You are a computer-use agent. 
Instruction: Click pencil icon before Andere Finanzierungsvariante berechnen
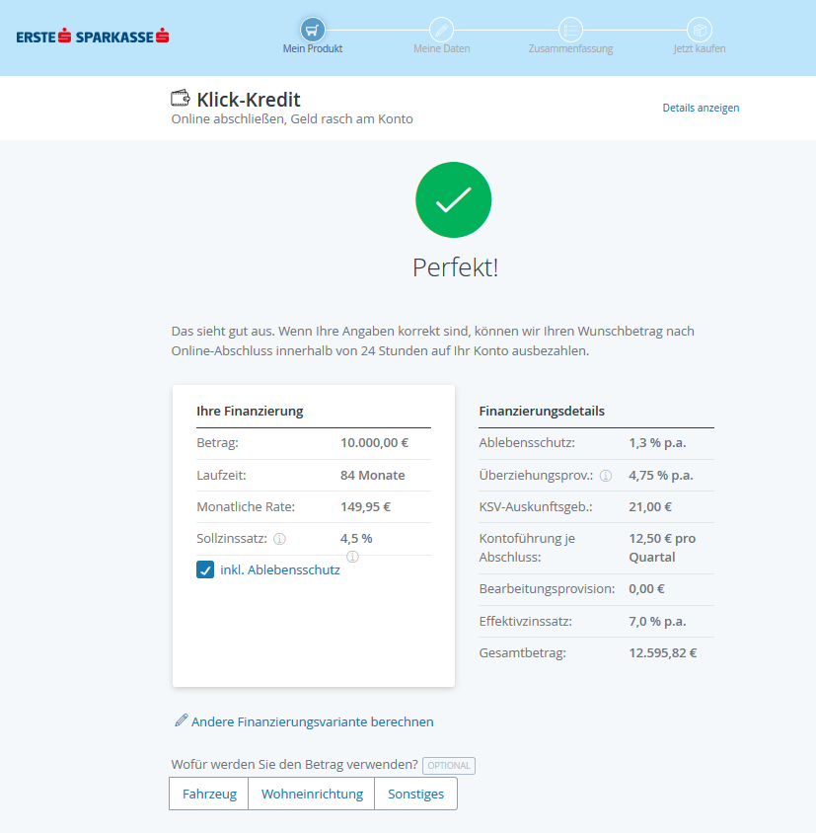pyautogui.click(x=180, y=720)
